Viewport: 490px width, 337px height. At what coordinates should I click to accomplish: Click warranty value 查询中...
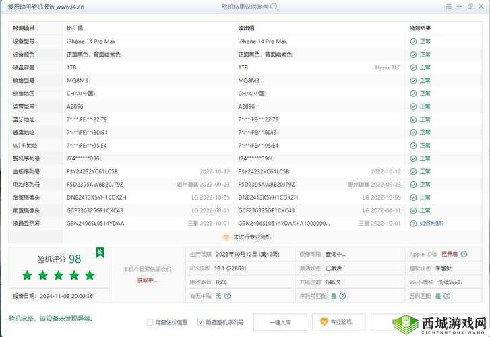pos(335,255)
